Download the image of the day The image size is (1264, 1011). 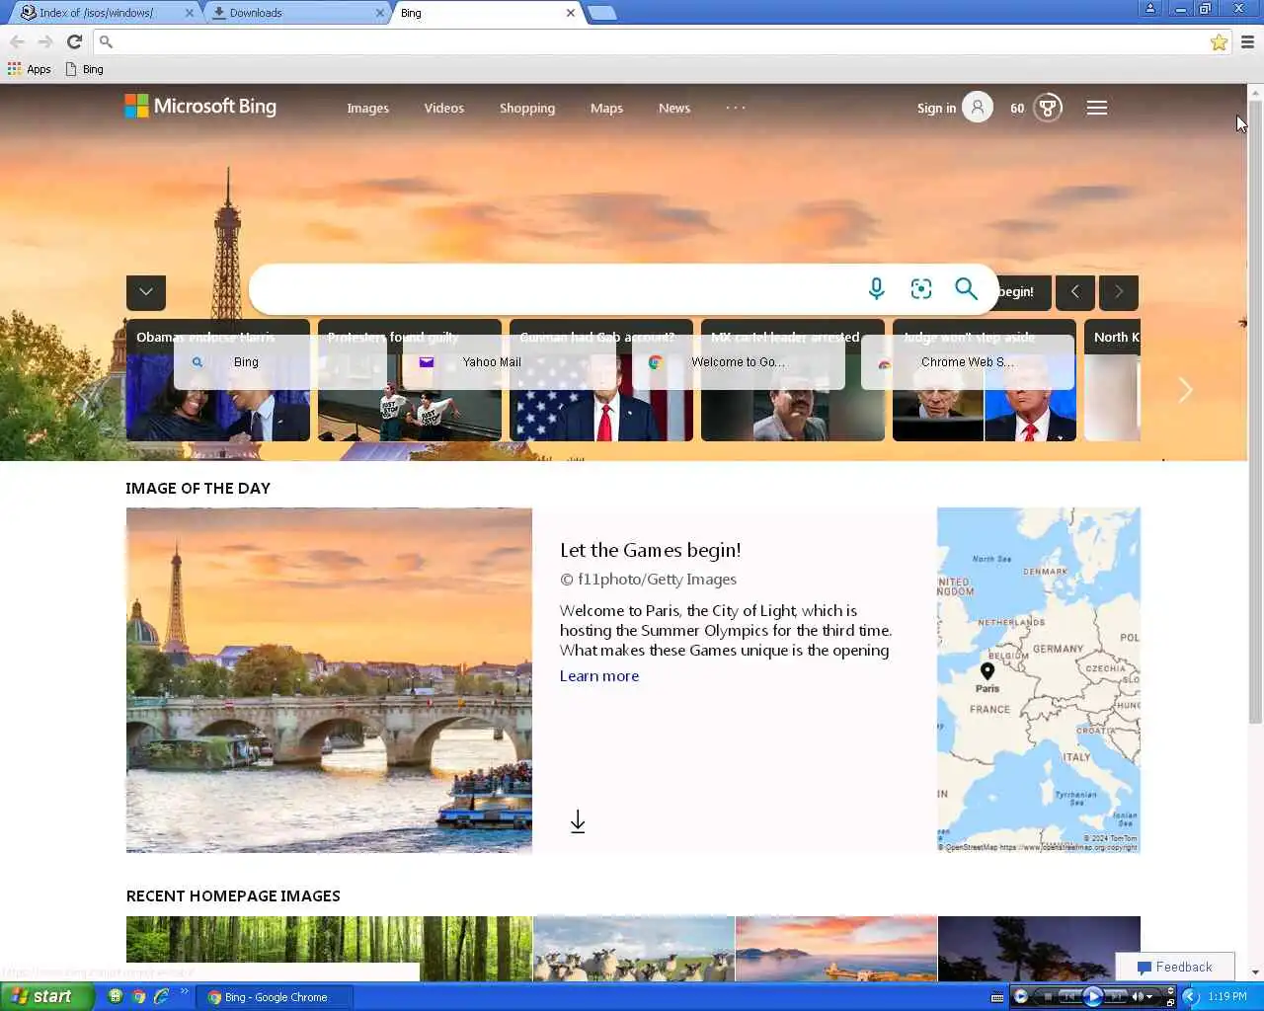(578, 821)
